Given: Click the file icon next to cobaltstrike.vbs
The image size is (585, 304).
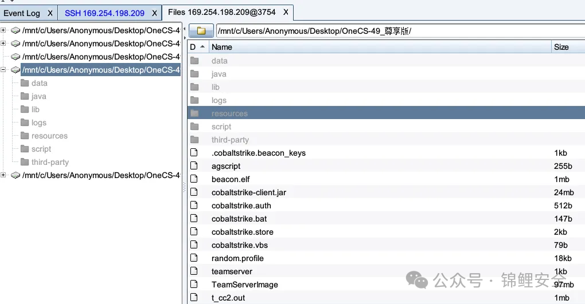Looking at the screenshot, I should [x=194, y=245].
